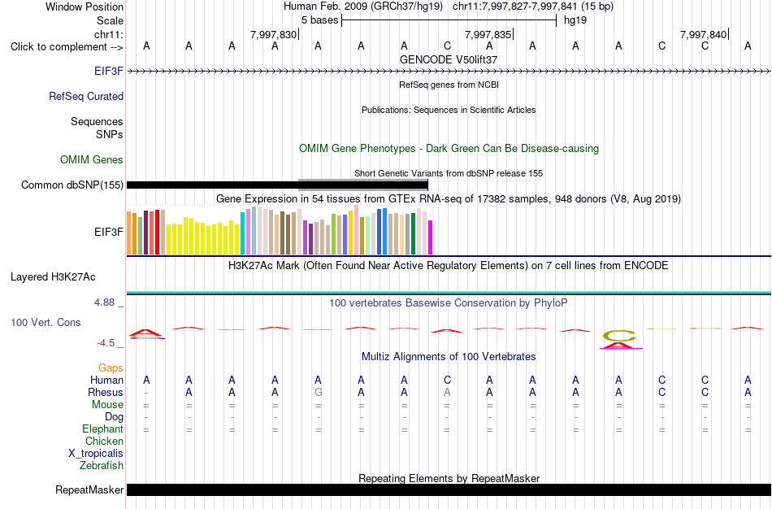Click the 7,997,835 position label

click(488, 34)
